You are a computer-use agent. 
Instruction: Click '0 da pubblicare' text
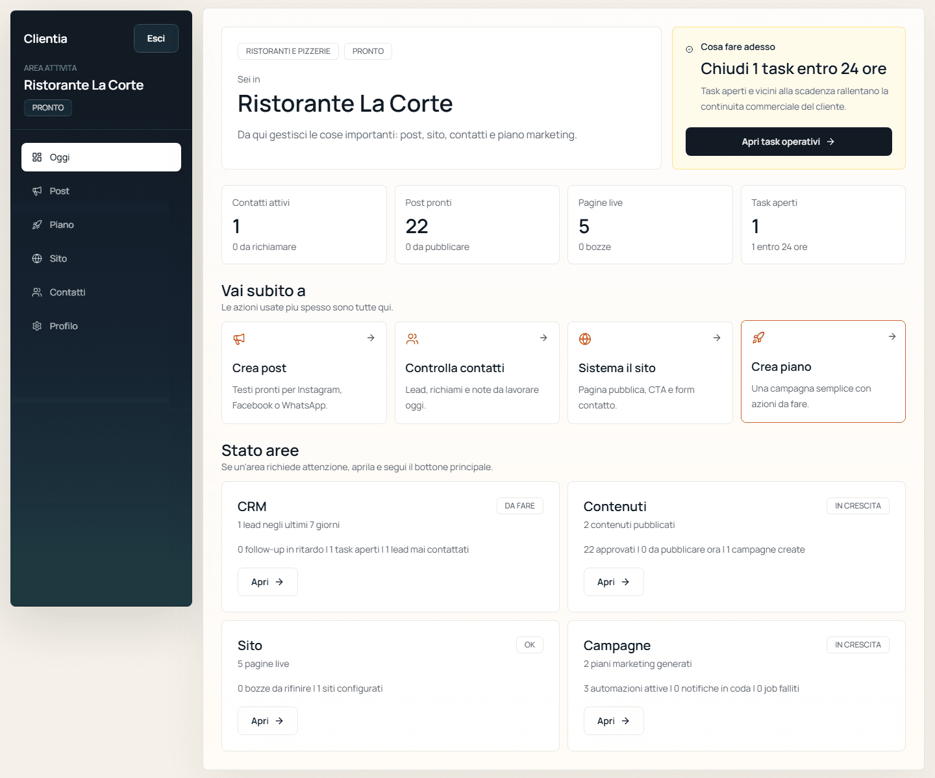(437, 247)
